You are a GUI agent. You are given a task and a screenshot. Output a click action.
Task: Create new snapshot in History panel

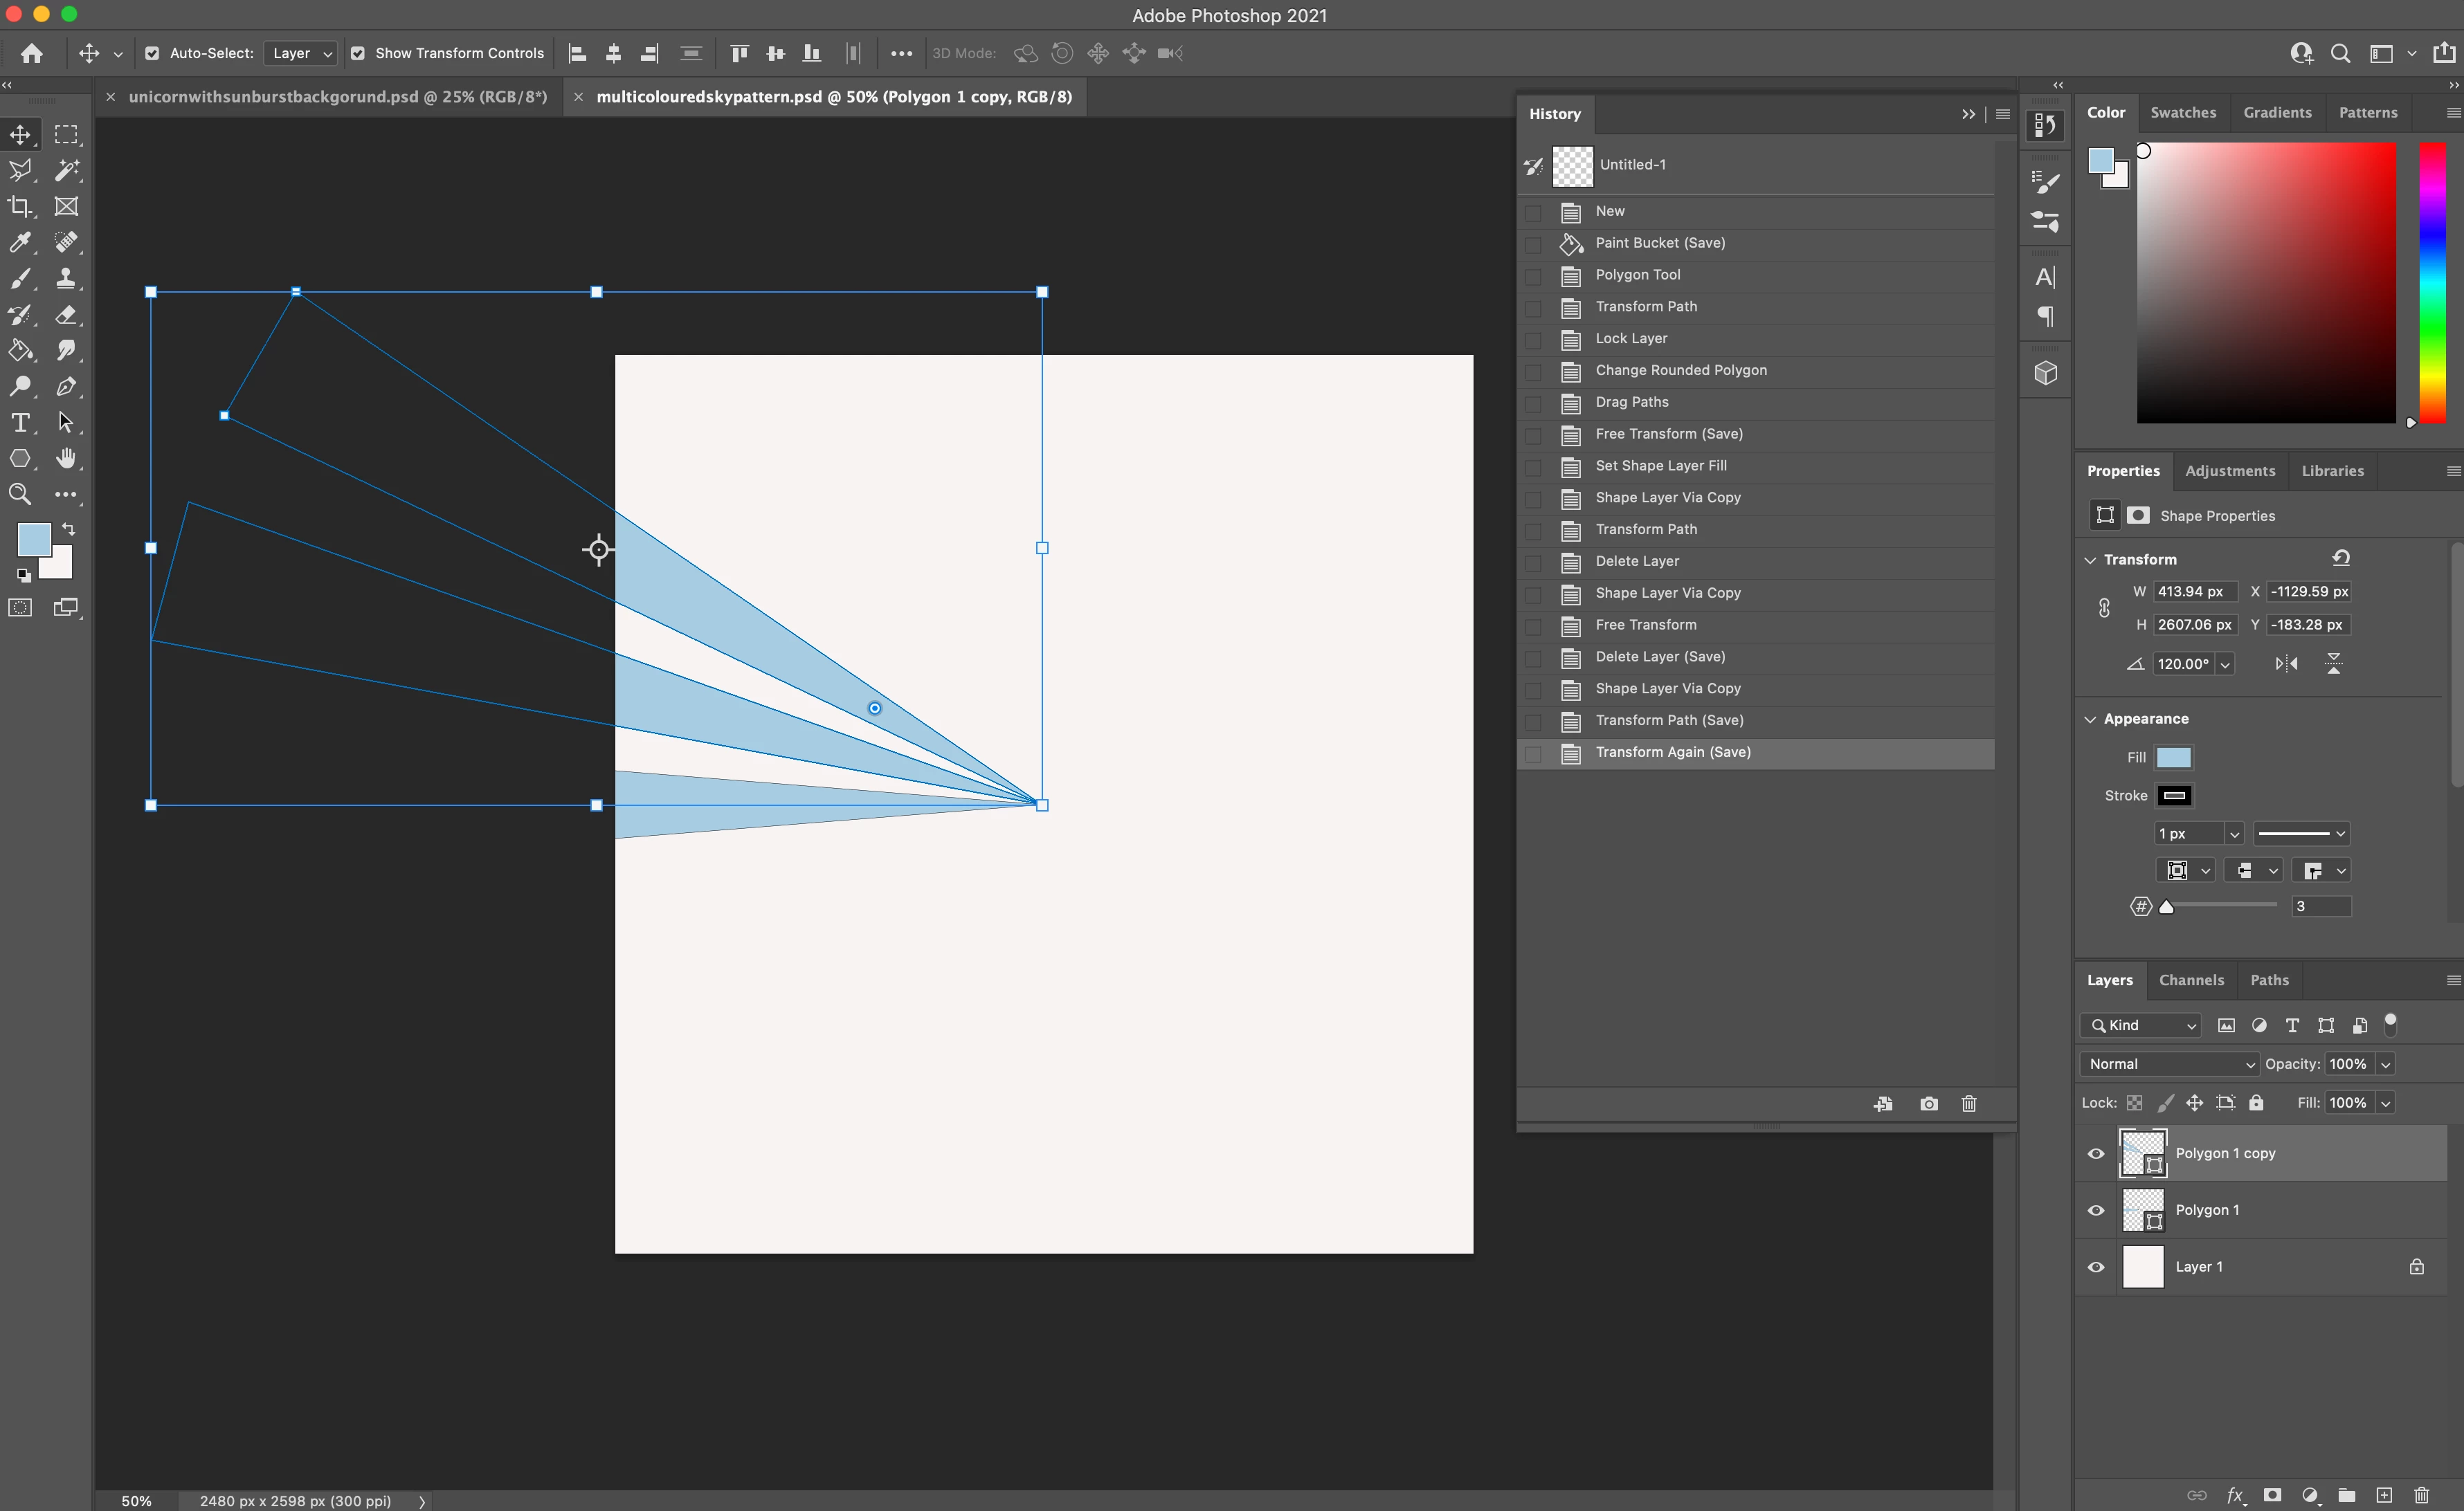pos(1928,1104)
